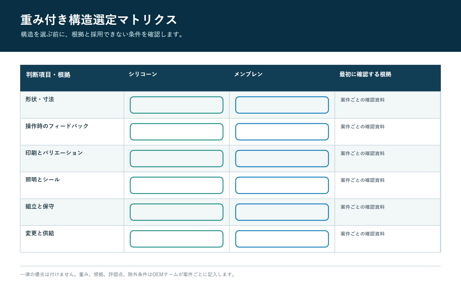This screenshot has height=288, width=461.
Task: Click the 判断項目・根拠 column header
Action: click(48, 75)
